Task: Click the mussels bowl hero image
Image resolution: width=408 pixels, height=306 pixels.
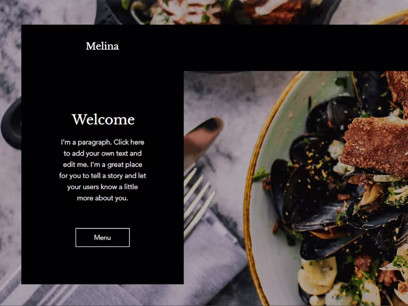Action: [296, 188]
